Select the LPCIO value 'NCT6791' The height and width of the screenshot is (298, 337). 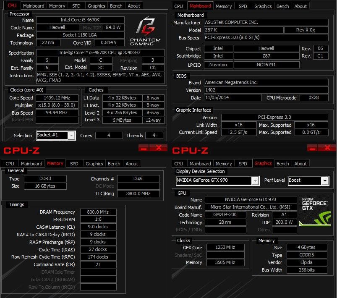(x=266, y=65)
